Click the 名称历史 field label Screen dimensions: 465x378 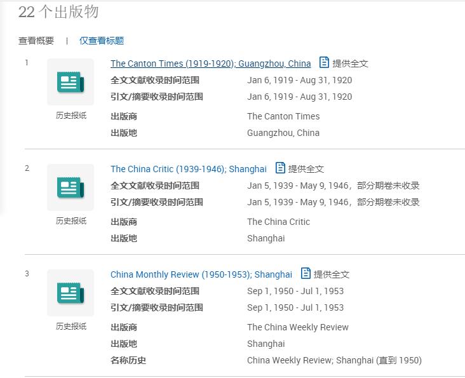coord(128,360)
